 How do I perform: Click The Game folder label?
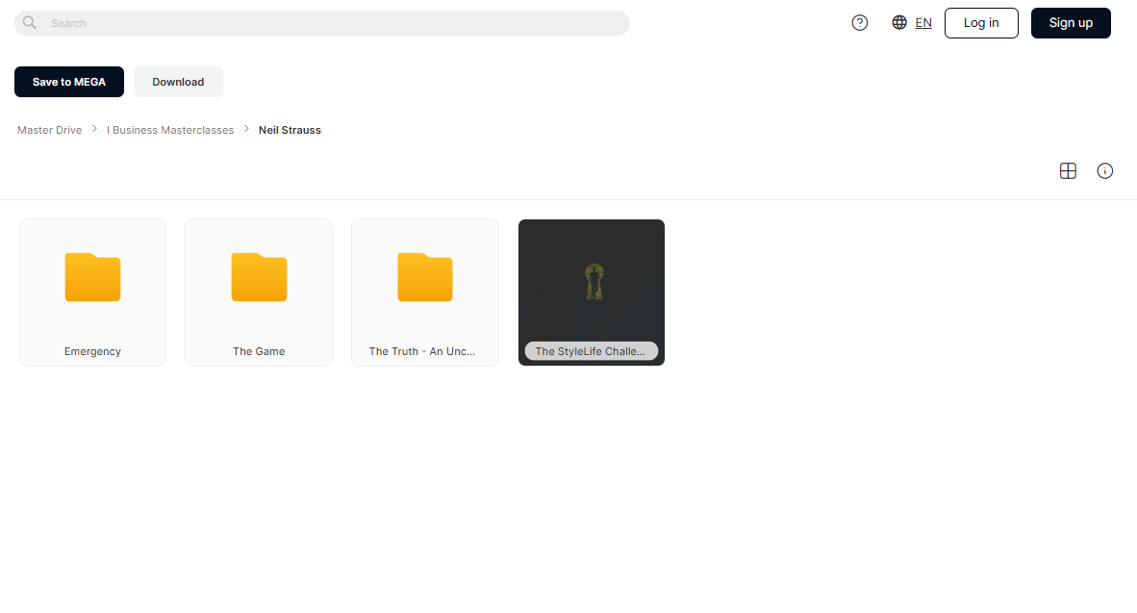[x=259, y=351]
